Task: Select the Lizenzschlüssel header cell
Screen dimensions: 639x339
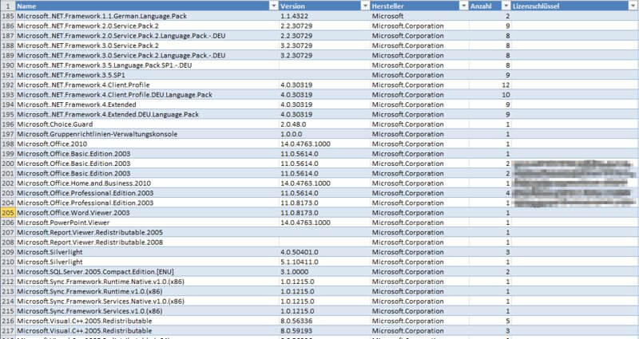Action: (x=574, y=6)
